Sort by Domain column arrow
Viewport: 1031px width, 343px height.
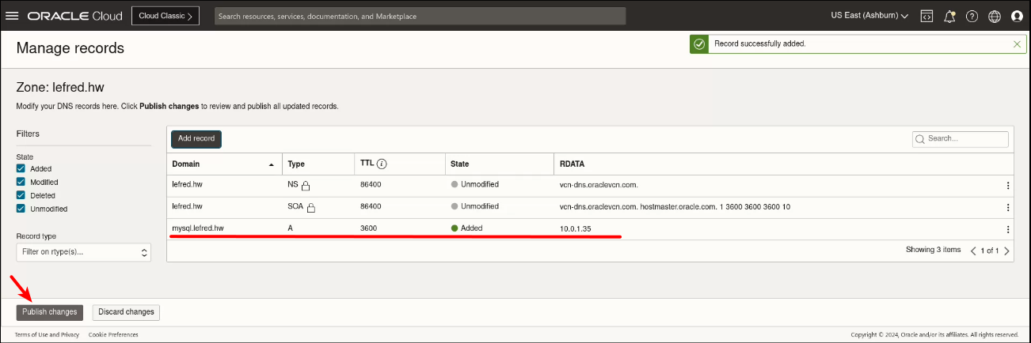tap(272, 164)
